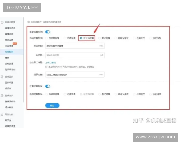The width and height of the screenshot is (181, 145).
Task: Open 营销 in the sidebar
Action: [x=7, y=58]
